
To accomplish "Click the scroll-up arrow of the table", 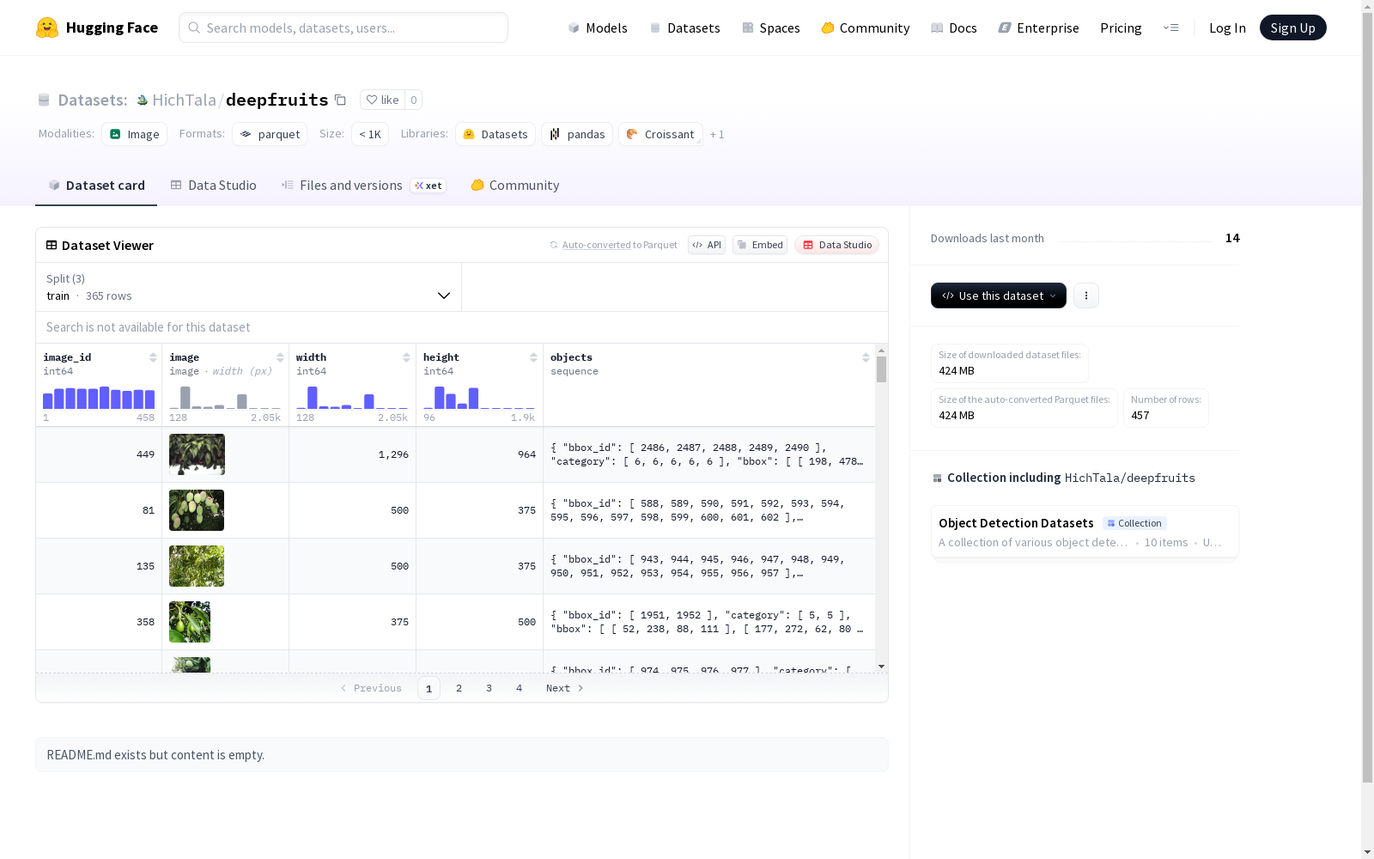I will 881,350.
